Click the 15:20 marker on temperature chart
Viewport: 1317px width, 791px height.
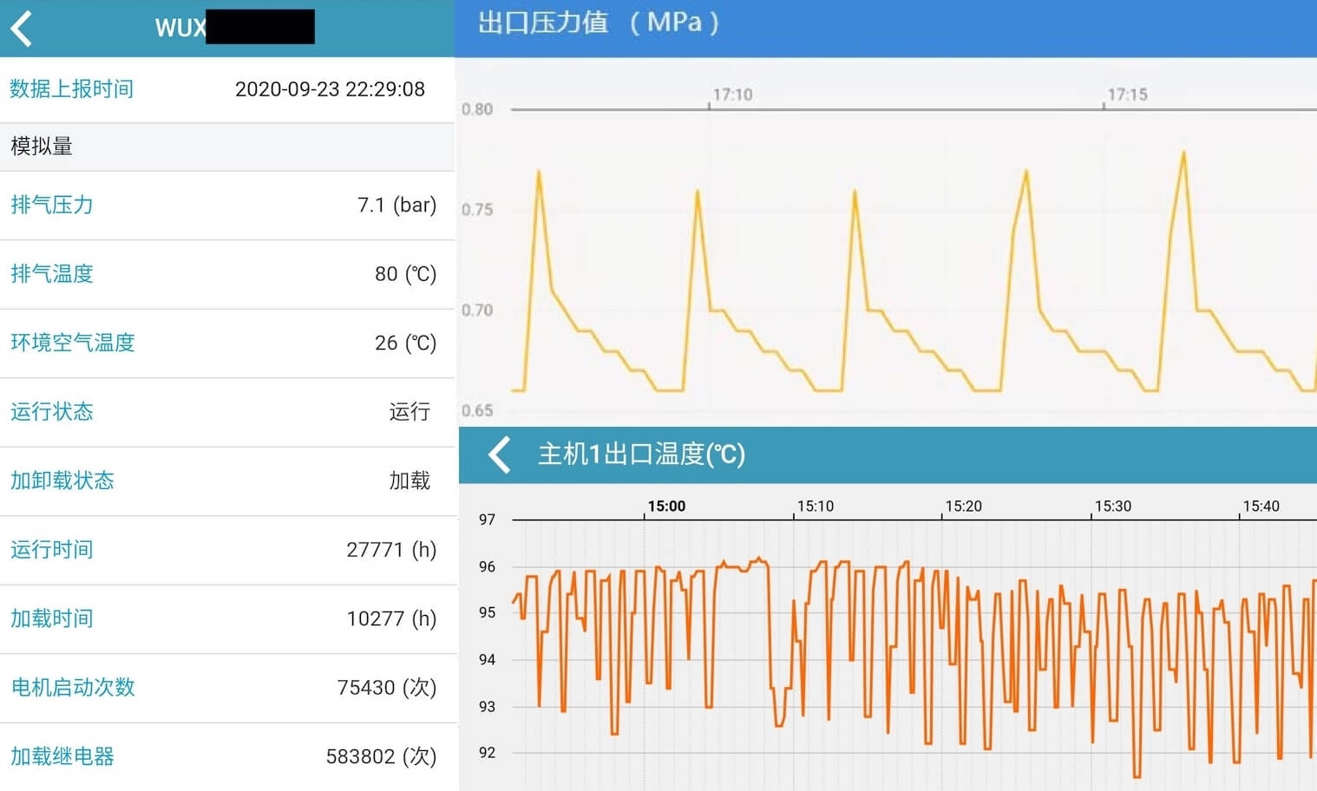(x=963, y=507)
